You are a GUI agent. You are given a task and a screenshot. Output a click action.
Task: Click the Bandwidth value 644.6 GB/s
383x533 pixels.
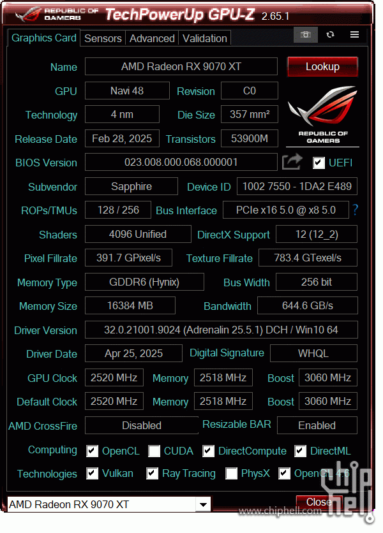308,305
